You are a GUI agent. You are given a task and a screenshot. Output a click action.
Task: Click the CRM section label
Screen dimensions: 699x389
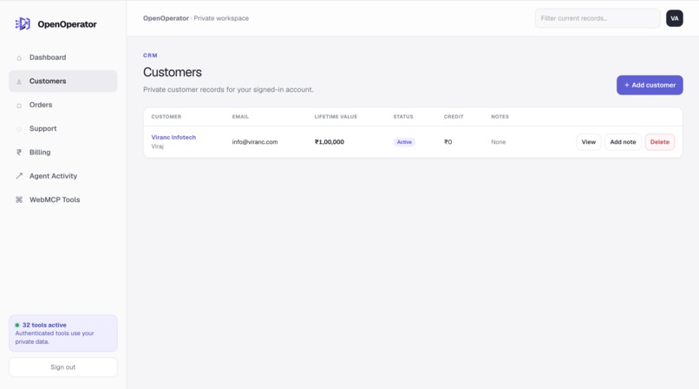pos(150,55)
